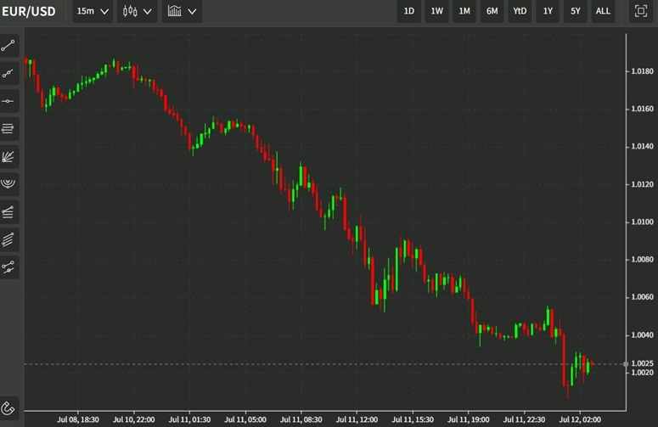Toggle the magnet snap tool
Image resolution: width=658 pixels, height=427 pixels.
8,408
